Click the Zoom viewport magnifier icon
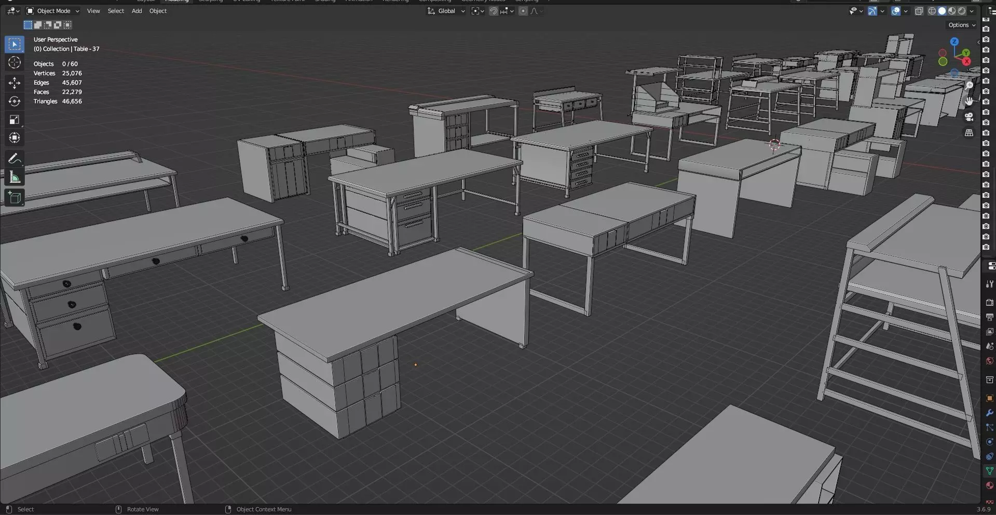This screenshot has height=515, width=996. point(969,86)
